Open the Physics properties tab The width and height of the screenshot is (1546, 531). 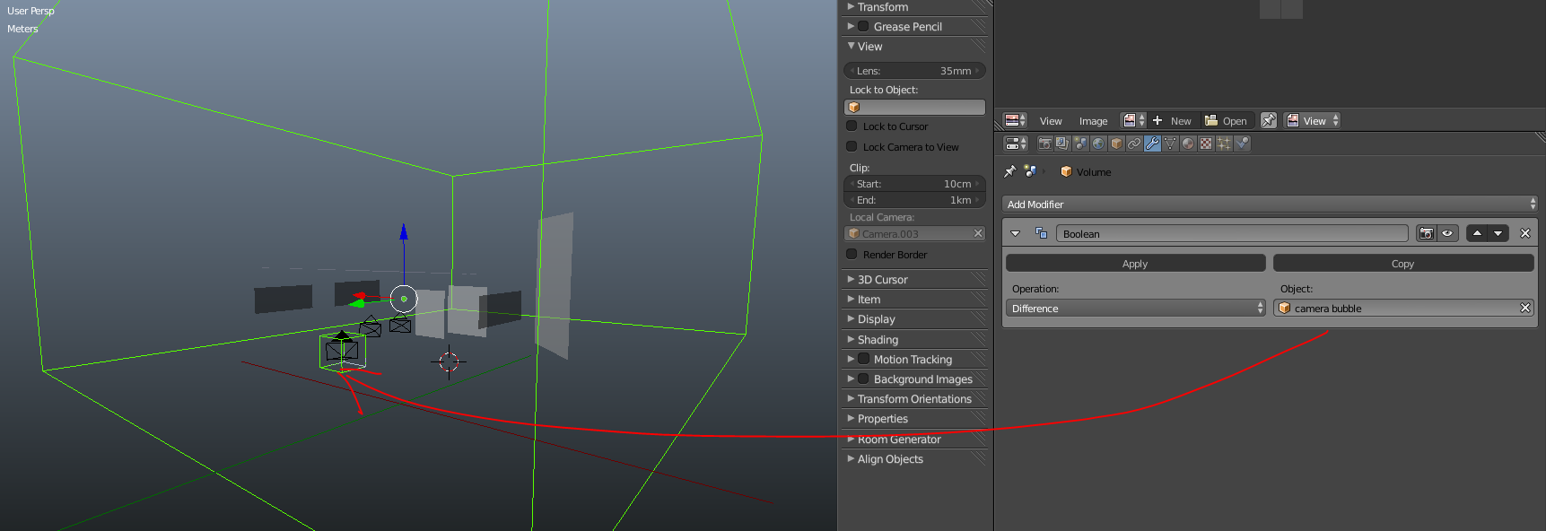(x=1242, y=144)
